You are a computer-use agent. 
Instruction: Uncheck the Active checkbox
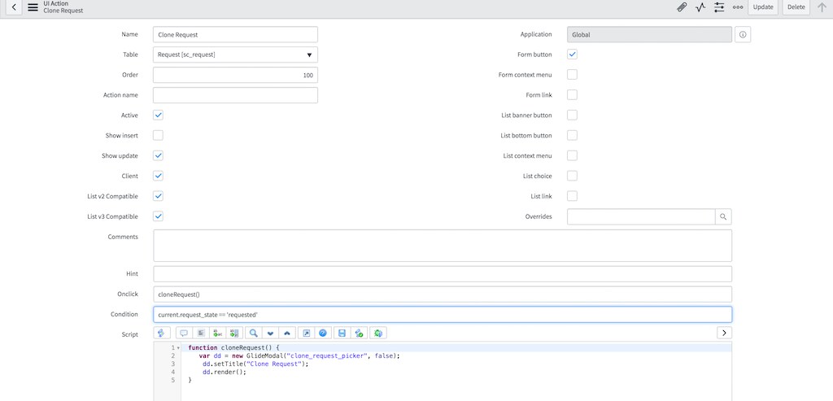[x=158, y=116]
